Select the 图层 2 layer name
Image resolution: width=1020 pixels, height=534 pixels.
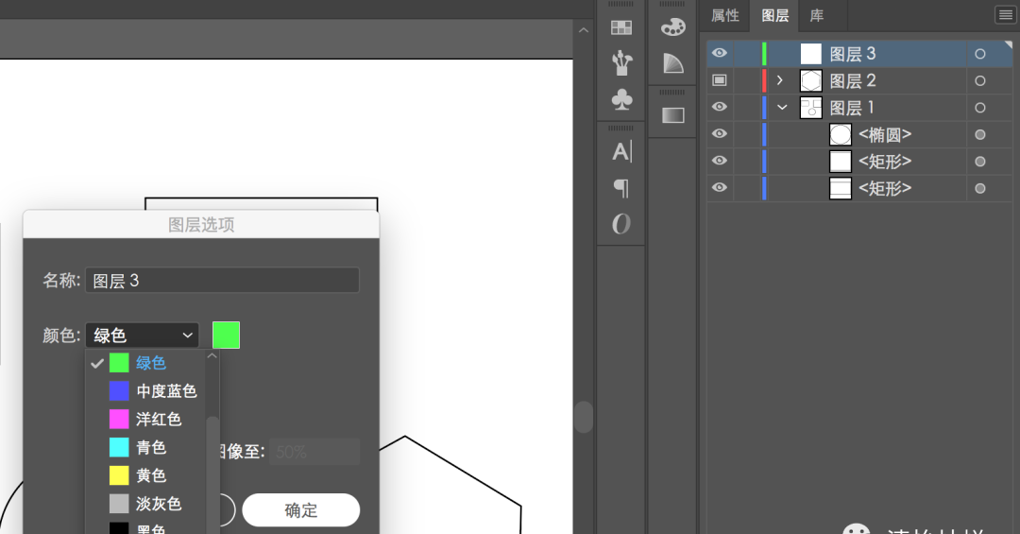coord(852,80)
